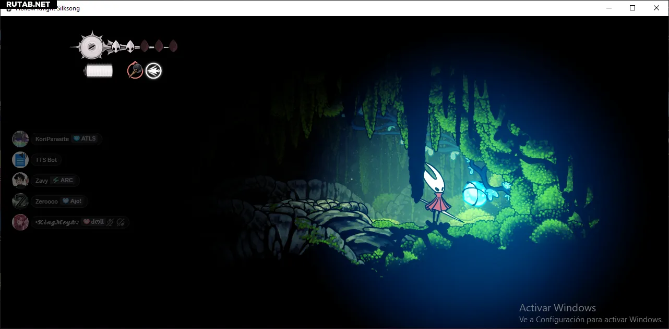Click the ATLS server tag badge
Image resolution: width=669 pixels, height=329 pixels.
point(85,139)
